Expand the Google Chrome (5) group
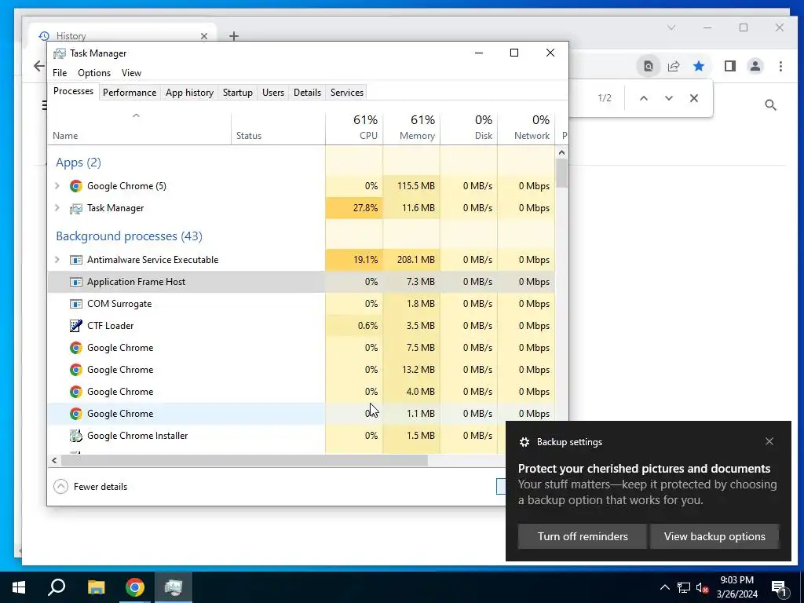This screenshot has width=804, height=603. (57, 186)
